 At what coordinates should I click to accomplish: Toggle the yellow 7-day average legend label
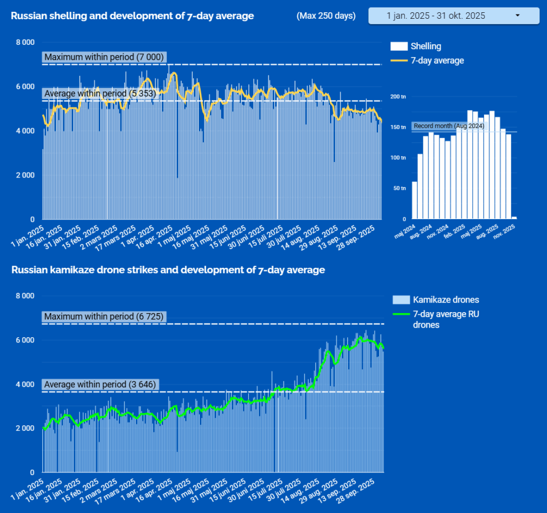437,61
